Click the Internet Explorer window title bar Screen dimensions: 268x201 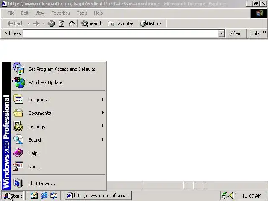tap(123, 4)
